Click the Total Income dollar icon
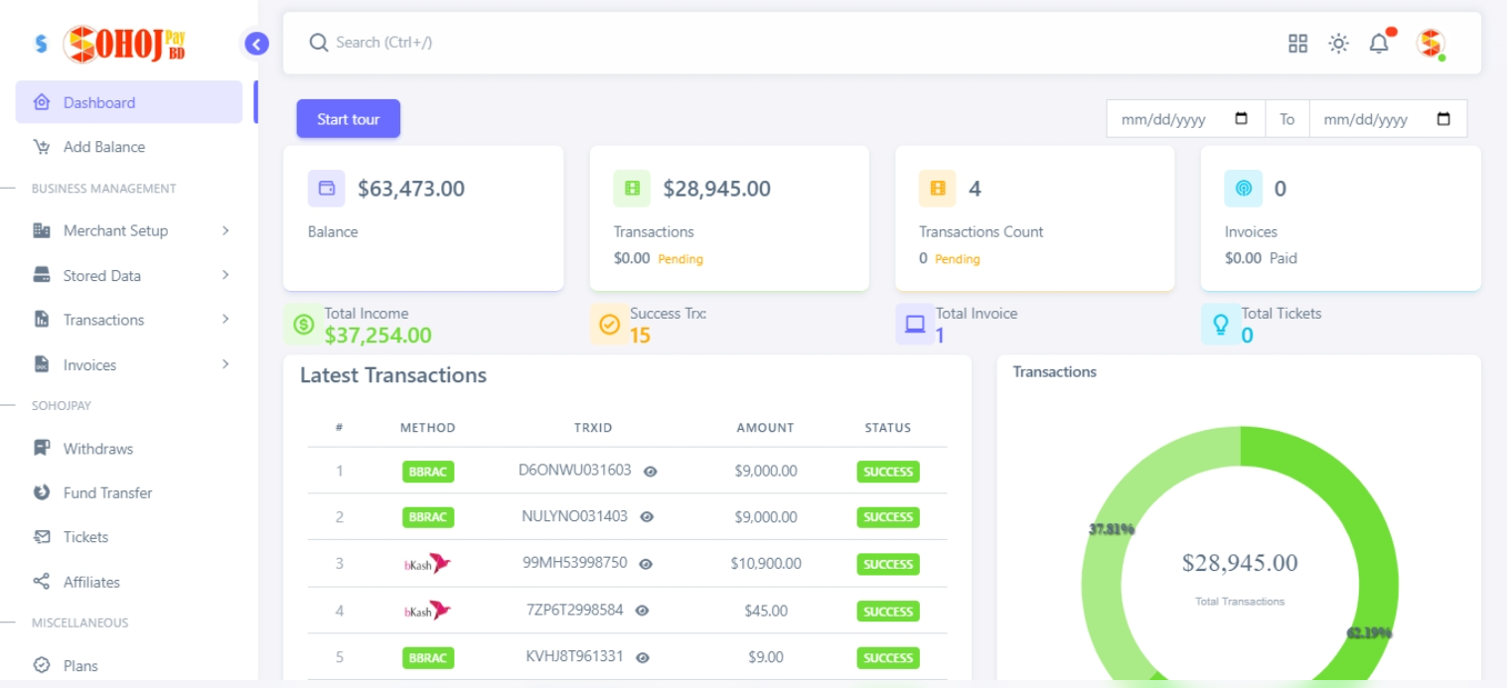The width and height of the screenshot is (1507, 688). click(x=304, y=325)
